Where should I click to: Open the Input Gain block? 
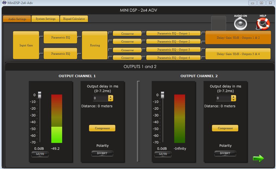(x=26, y=45)
